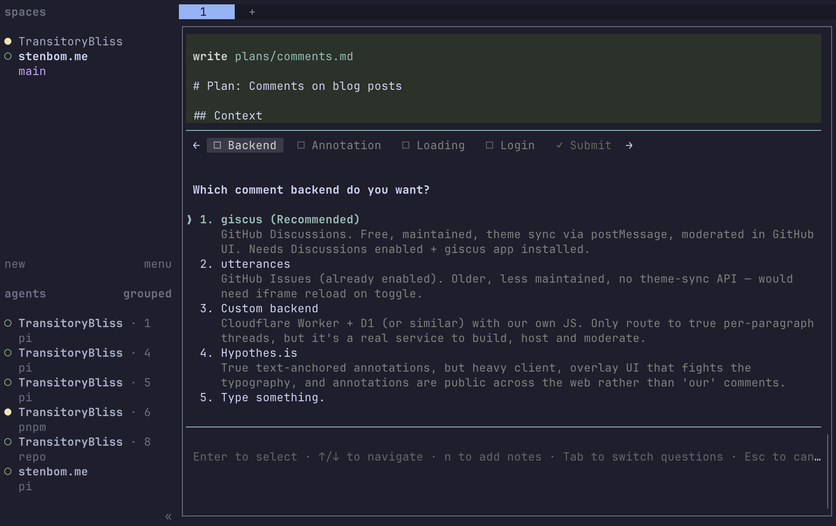Click the new button in sidebar
The width and height of the screenshot is (836, 526).
click(x=15, y=264)
